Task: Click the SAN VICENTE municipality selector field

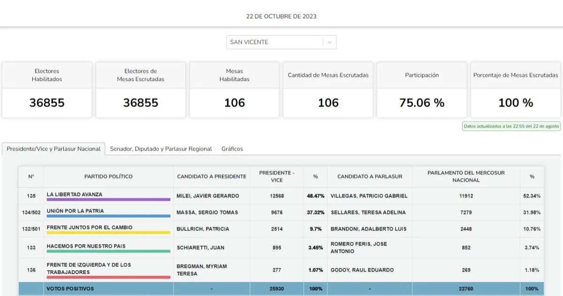Action: coord(281,42)
